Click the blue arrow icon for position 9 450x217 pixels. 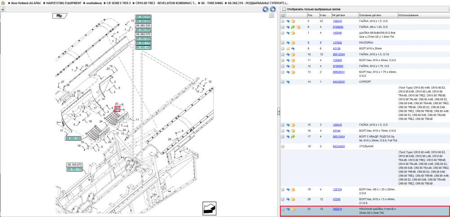tap(293, 49)
